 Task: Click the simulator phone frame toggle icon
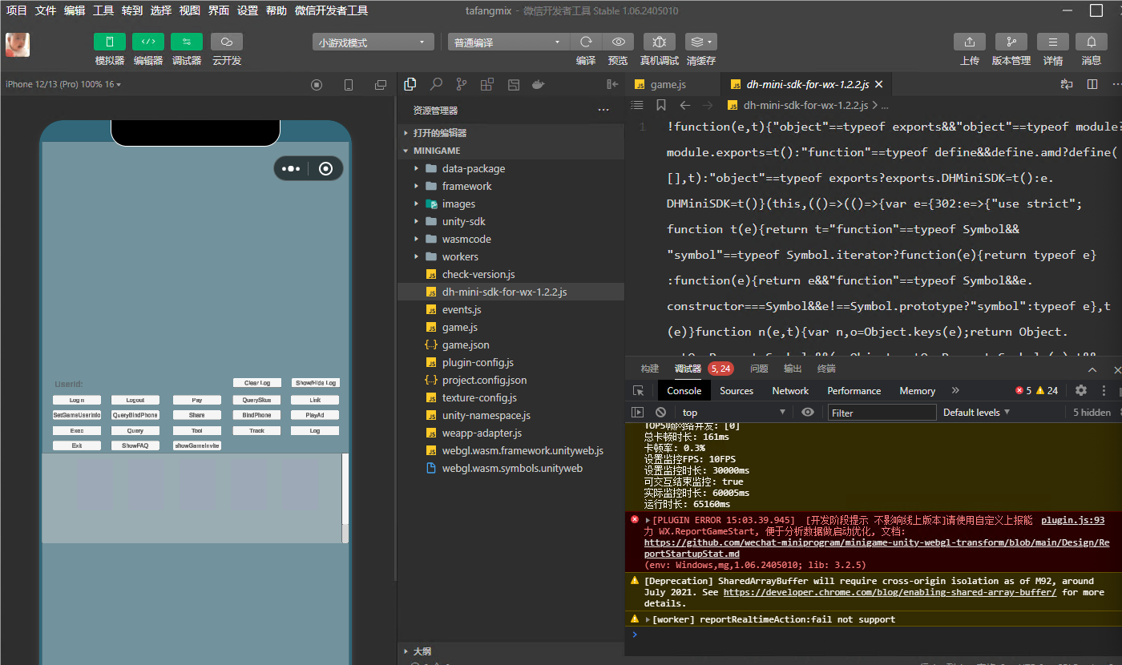[x=349, y=84]
